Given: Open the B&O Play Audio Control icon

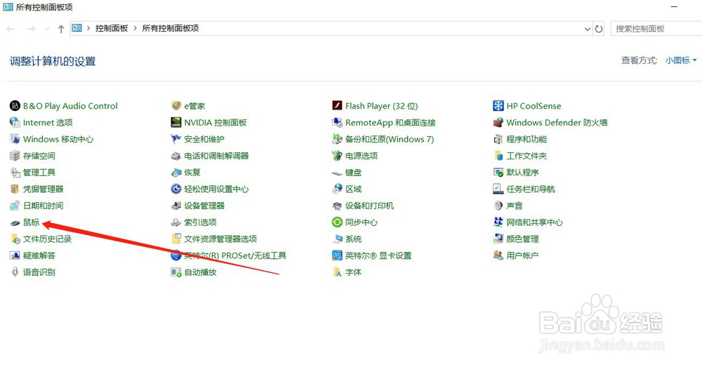Looking at the screenshot, I should click(x=15, y=106).
